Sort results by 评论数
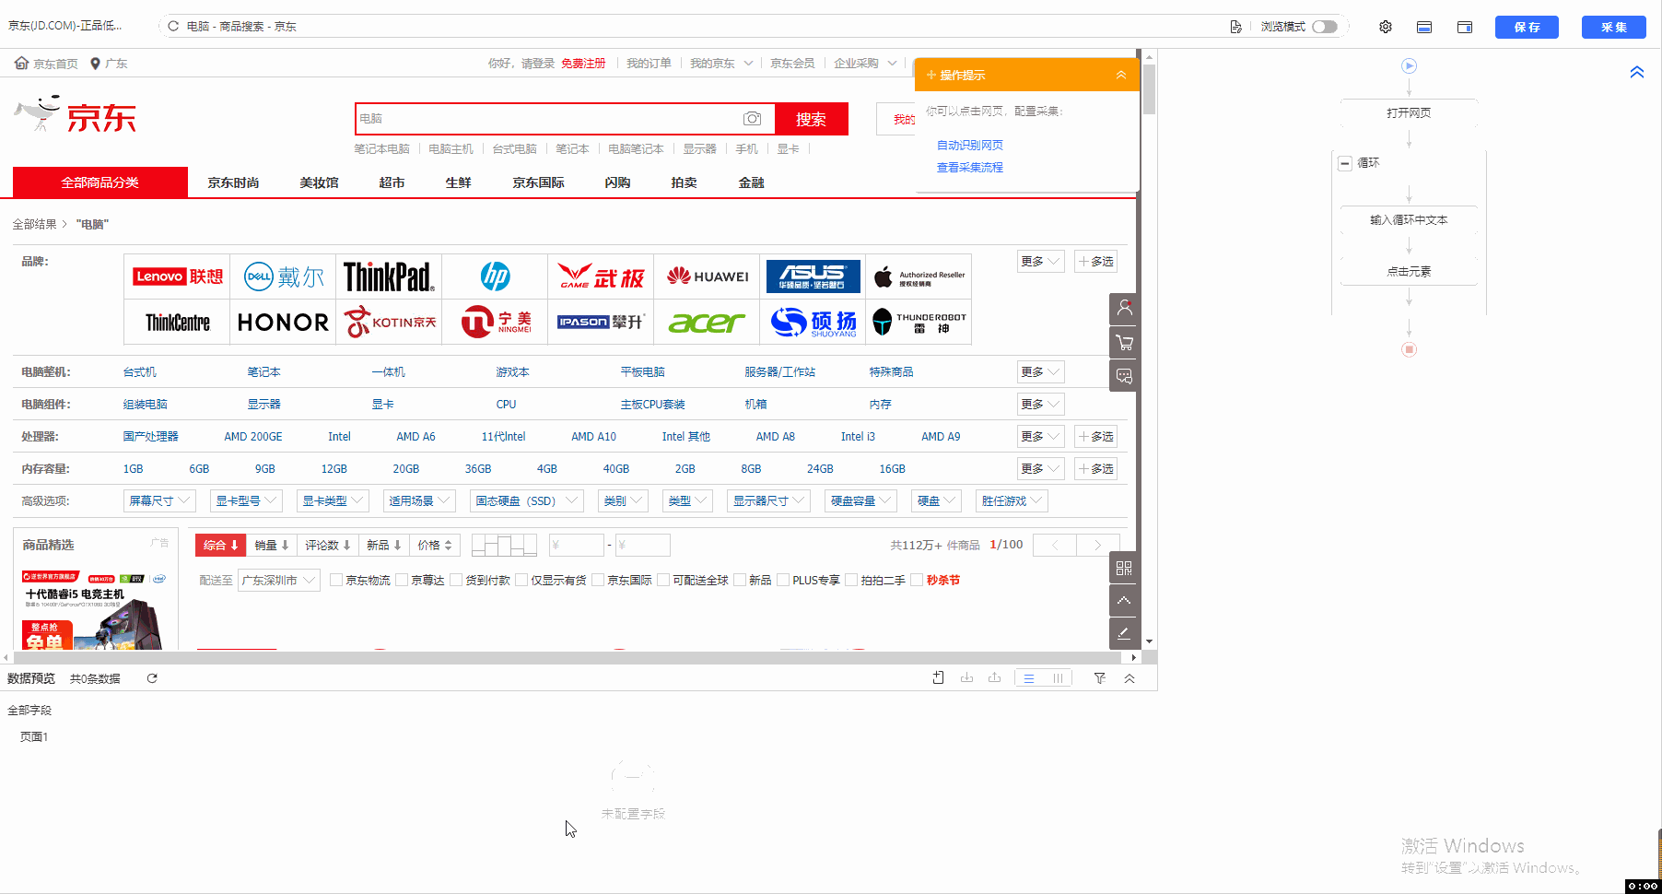Viewport: 1662px width, 894px height. (x=328, y=546)
